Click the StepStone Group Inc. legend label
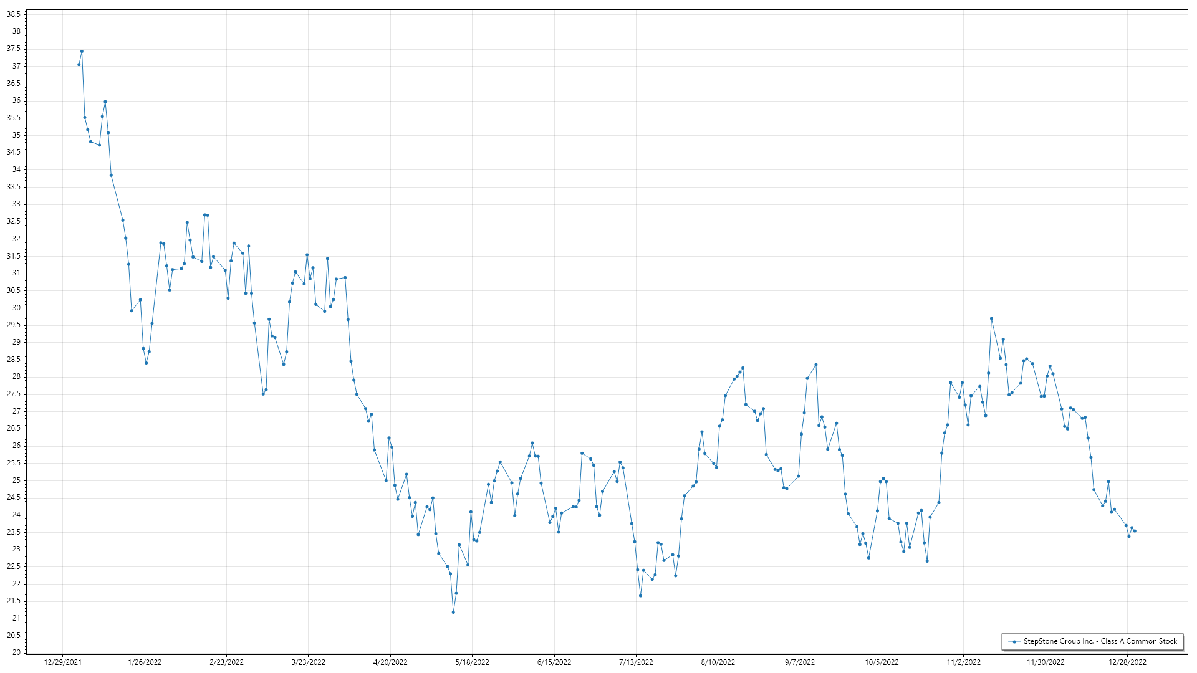The width and height of the screenshot is (1197, 673). (1100, 641)
